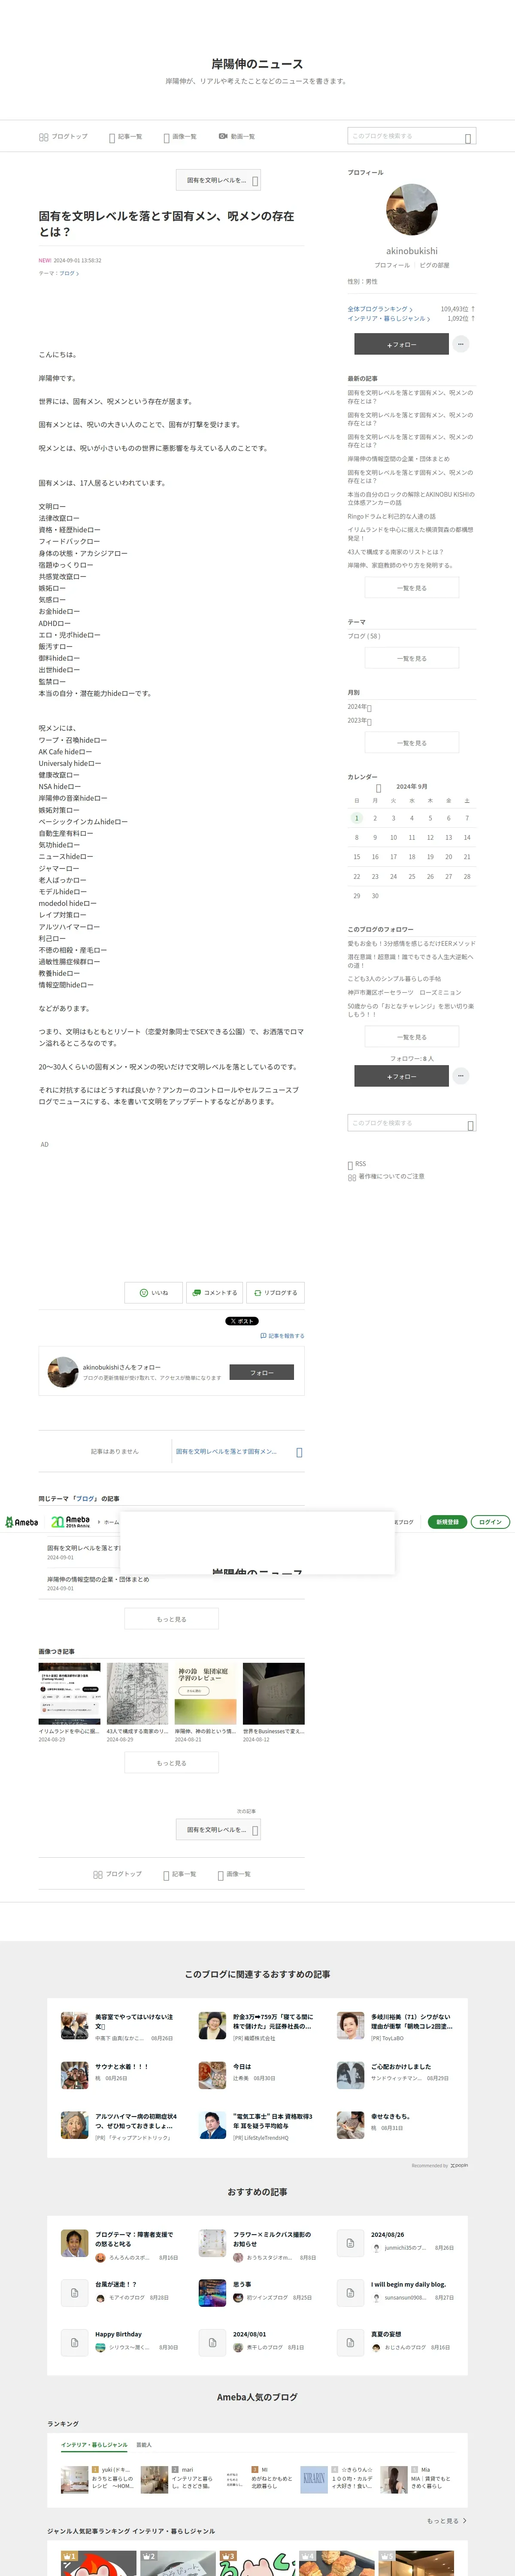515x2576 pixels.
Task: Open recommended article サウナと水着！！！
Action: tap(119, 2074)
